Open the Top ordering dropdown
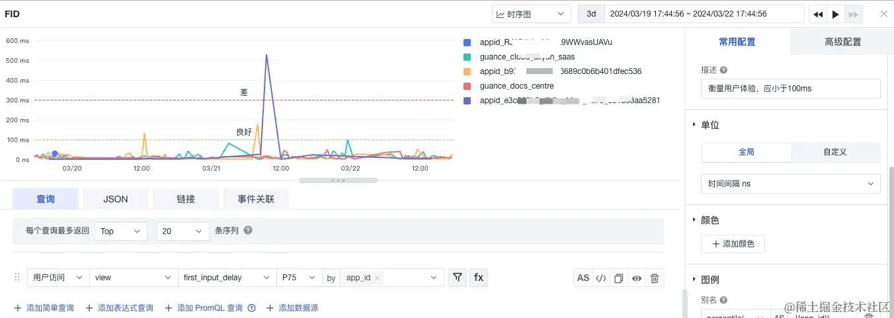 pos(121,231)
